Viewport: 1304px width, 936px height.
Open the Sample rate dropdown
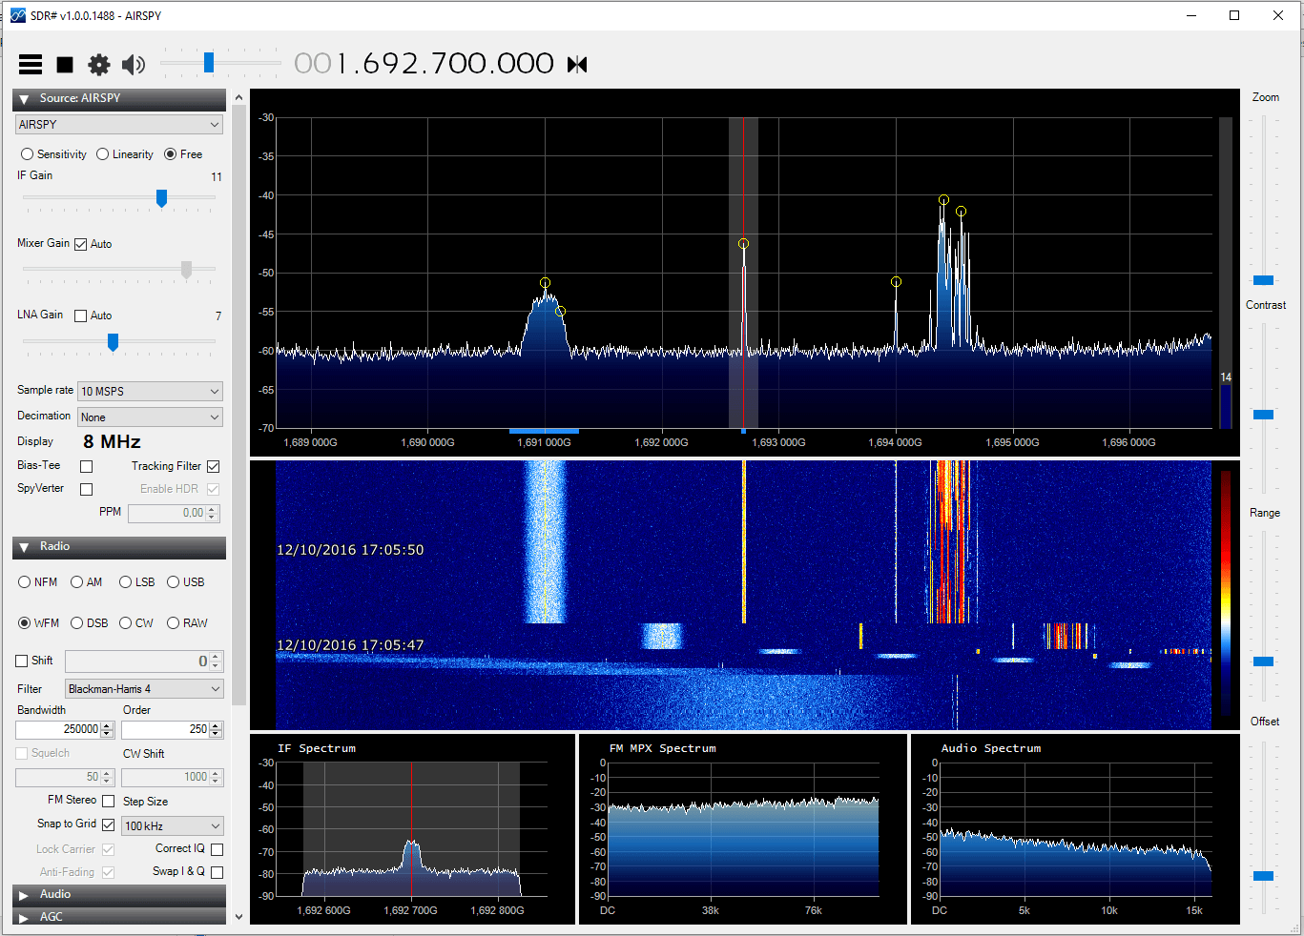(x=151, y=391)
